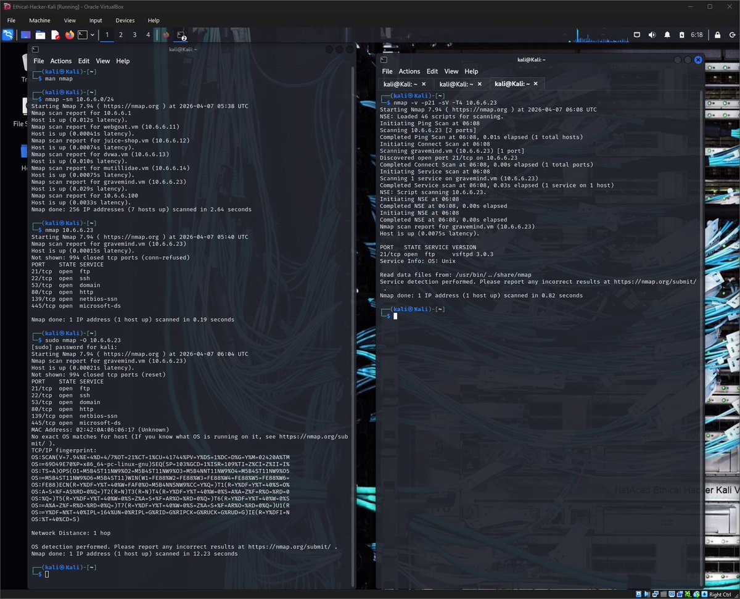The height and width of the screenshot is (599, 740).
Task: Open Edit menu in right terminal
Action: 432,72
